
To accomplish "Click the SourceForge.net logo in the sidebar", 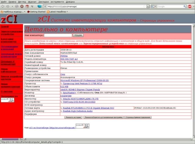I will click(7, 100).
